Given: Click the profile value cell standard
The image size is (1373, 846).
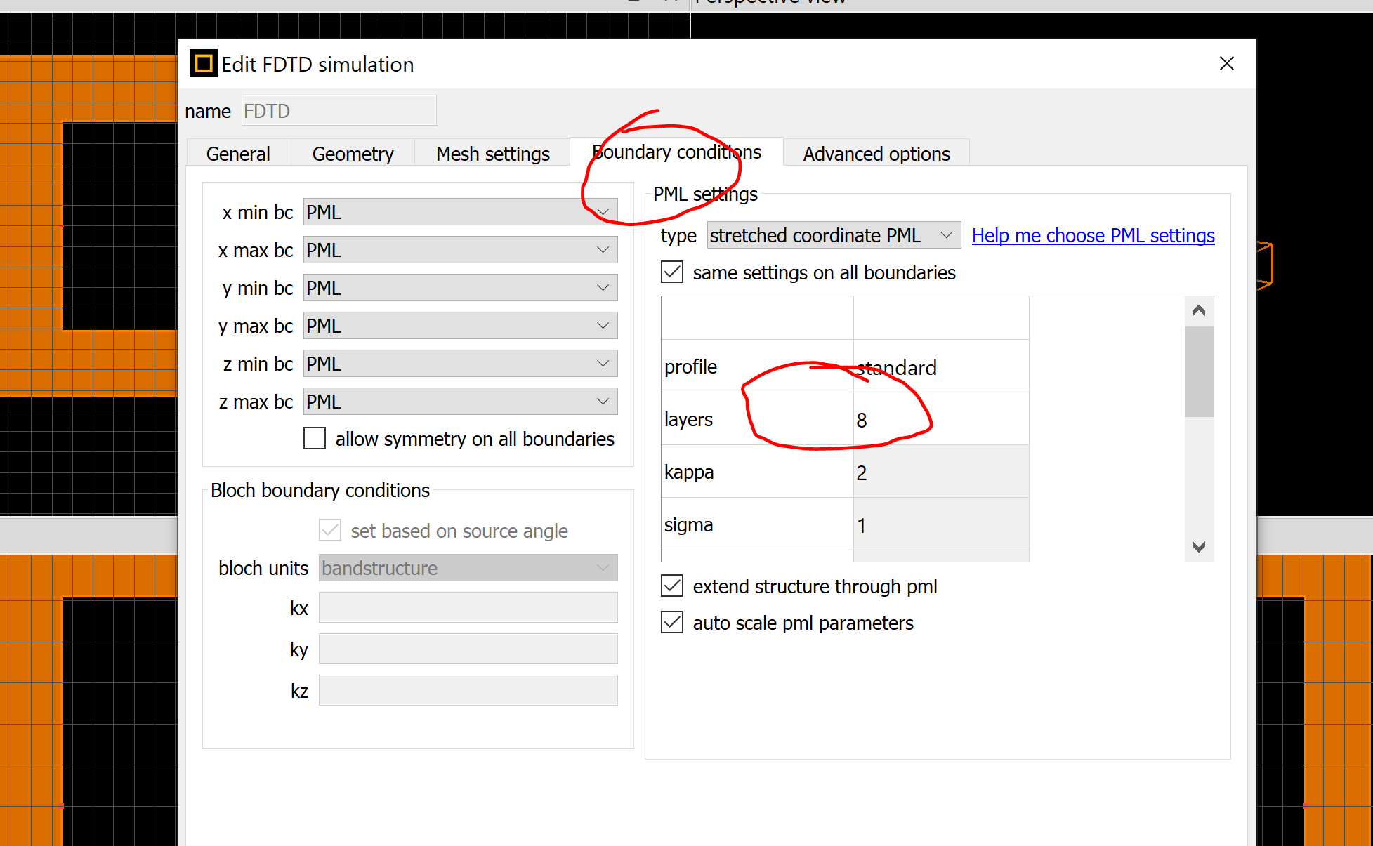Looking at the screenshot, I should click(x=940, y=367).
